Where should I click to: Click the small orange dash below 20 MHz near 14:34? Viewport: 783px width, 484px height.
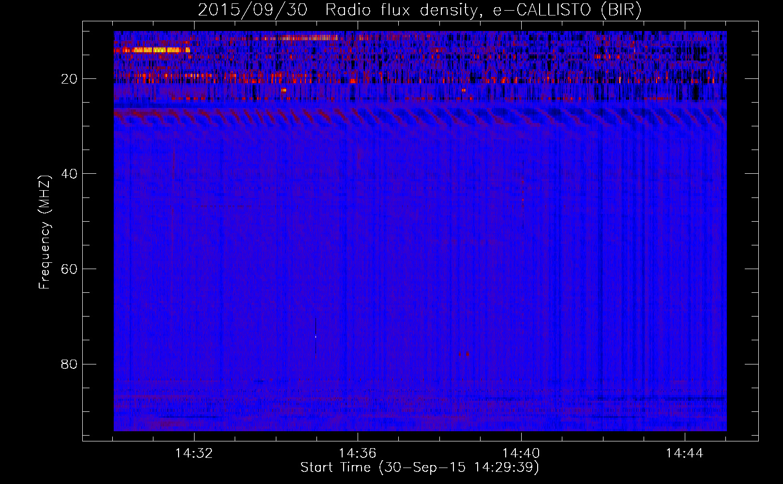284,90
